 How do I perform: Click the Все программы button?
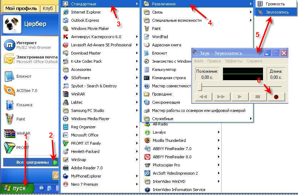pyautogui.click(x=31, y=162)
